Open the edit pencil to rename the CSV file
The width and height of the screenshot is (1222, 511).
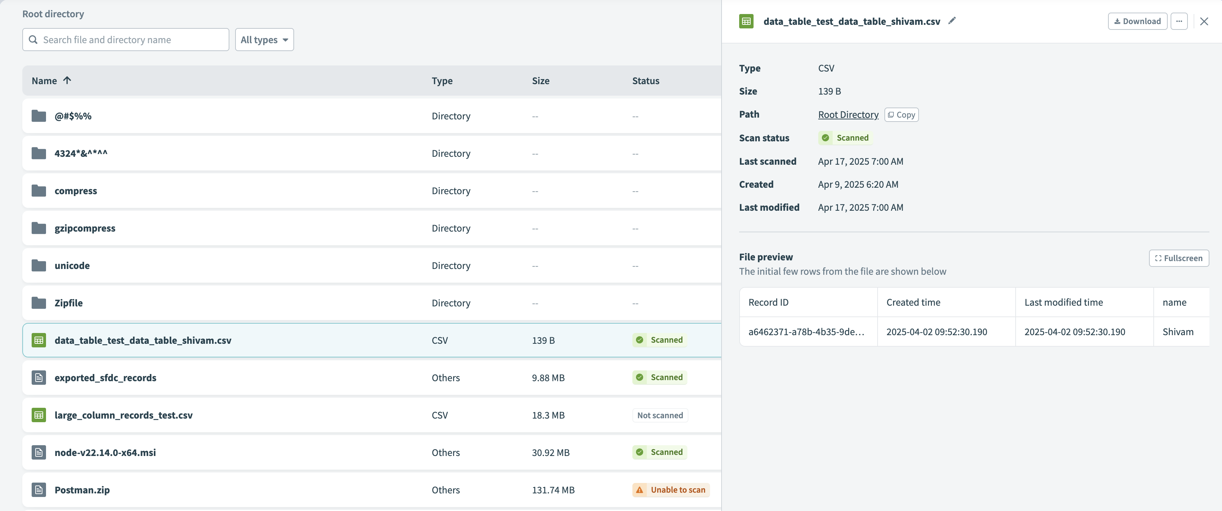(952, 21)
